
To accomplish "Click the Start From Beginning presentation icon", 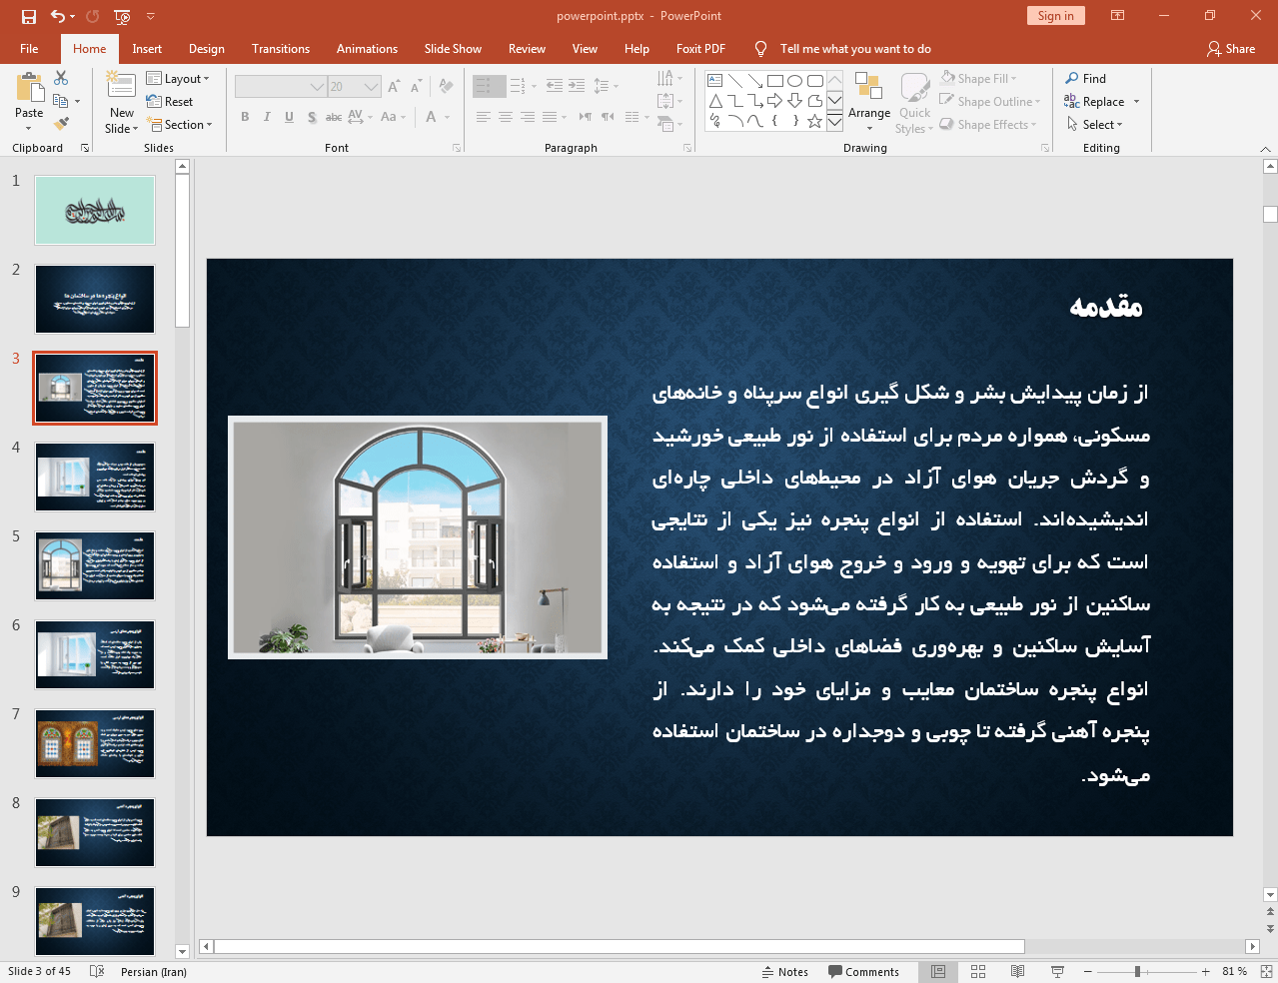I will [x=122, y=16].
